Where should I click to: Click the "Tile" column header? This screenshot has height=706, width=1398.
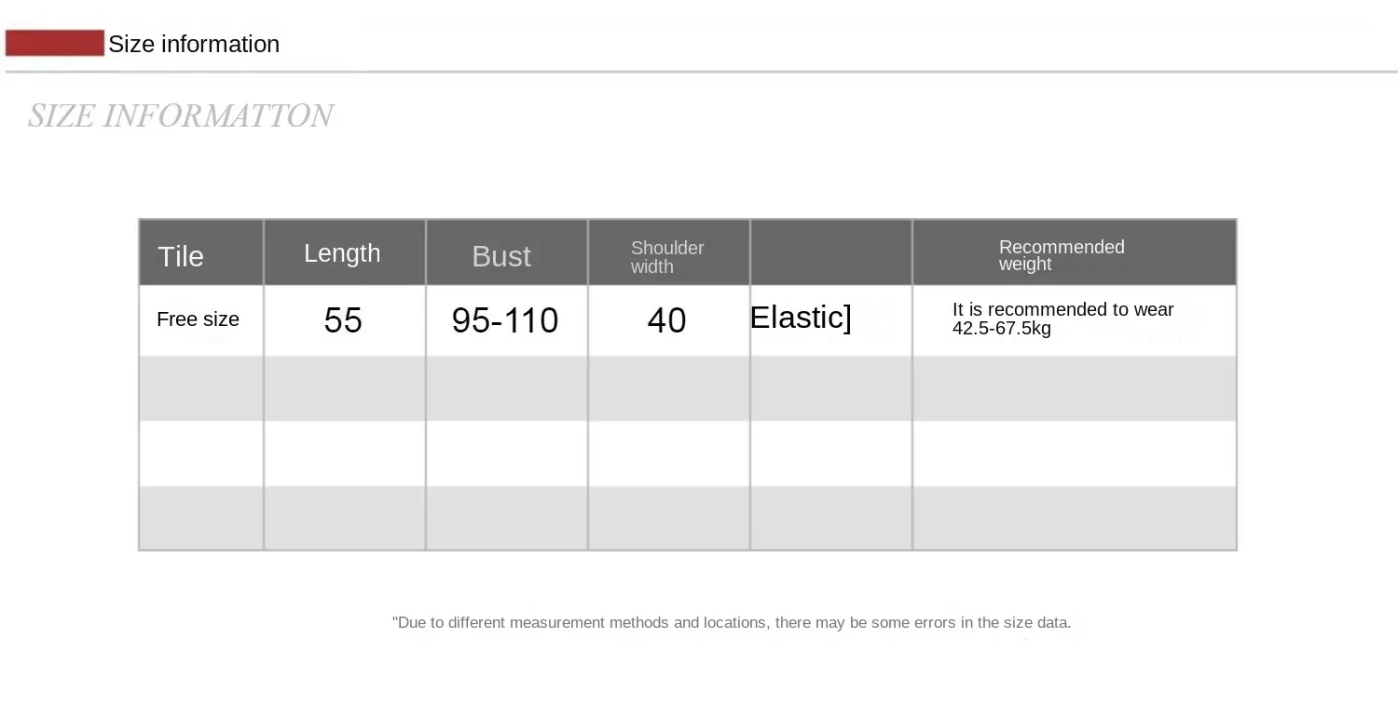(x=181, y=256)
